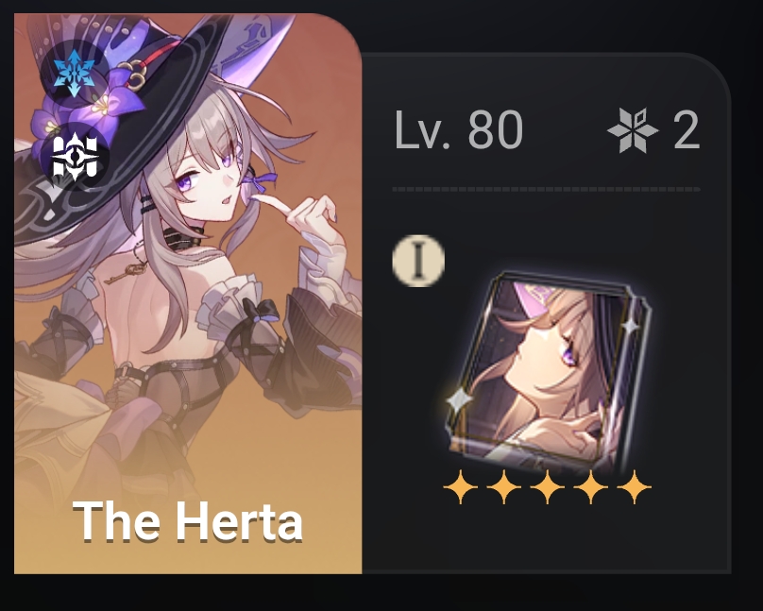Screen dimensions: 763x611
Task: Open the light cone card image
Action: (x=549, y=374)
